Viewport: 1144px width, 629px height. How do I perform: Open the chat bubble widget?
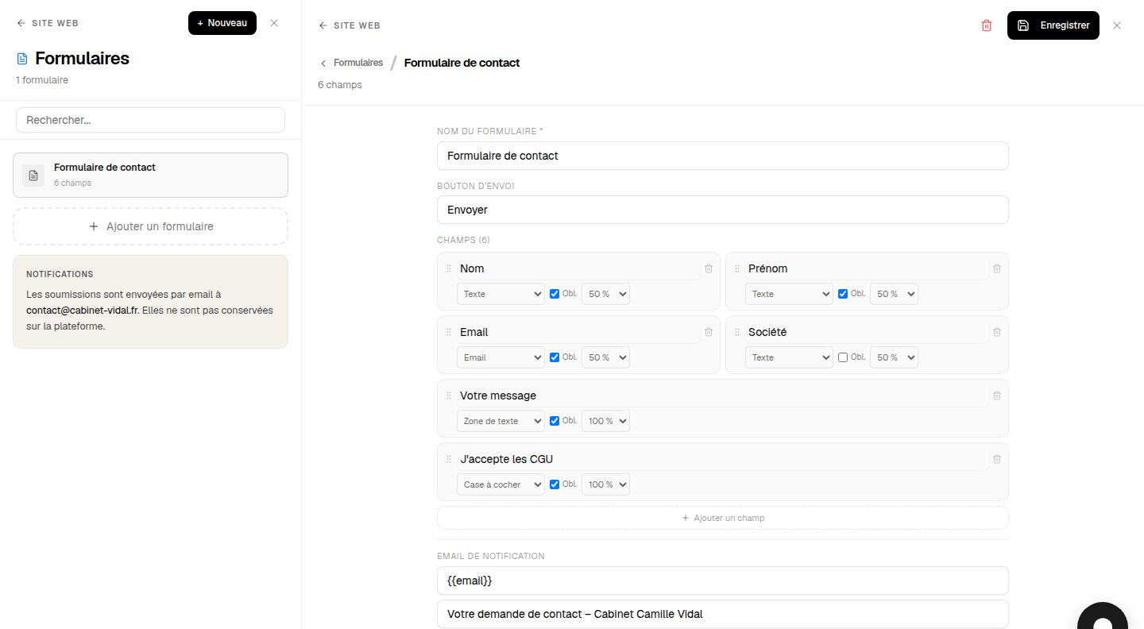coord(1103,616)
